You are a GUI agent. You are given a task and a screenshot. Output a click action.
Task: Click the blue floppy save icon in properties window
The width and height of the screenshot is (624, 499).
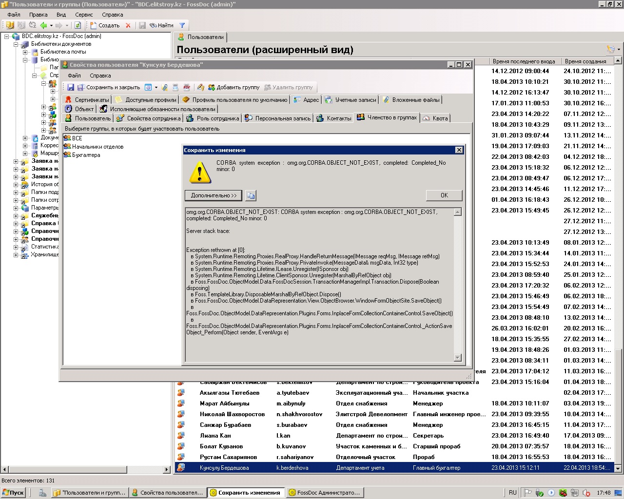tap(71, 87)
